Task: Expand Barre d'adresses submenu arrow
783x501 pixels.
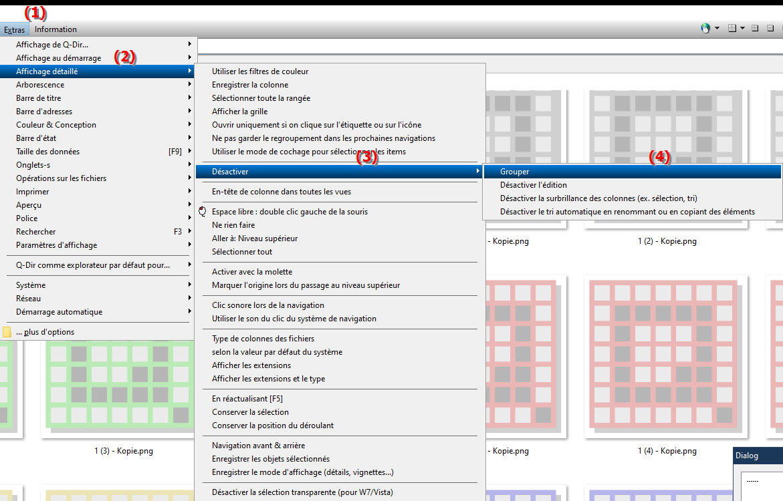Action: tap(190, 111)
